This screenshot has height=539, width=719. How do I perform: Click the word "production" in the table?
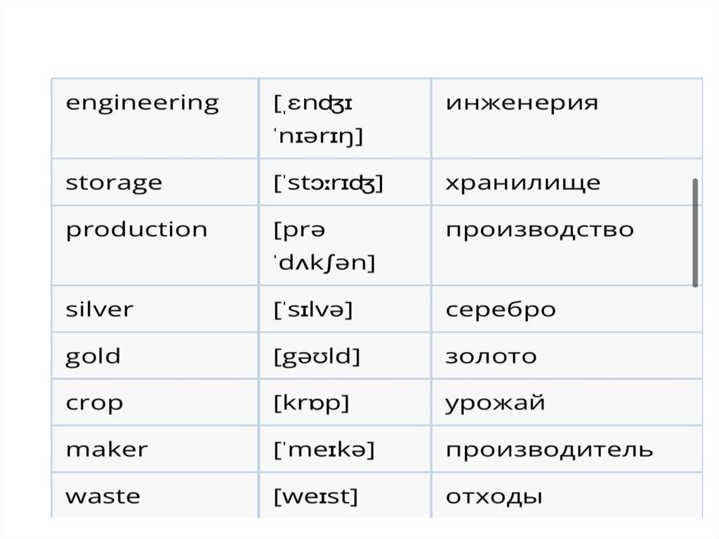pos(136,230)
